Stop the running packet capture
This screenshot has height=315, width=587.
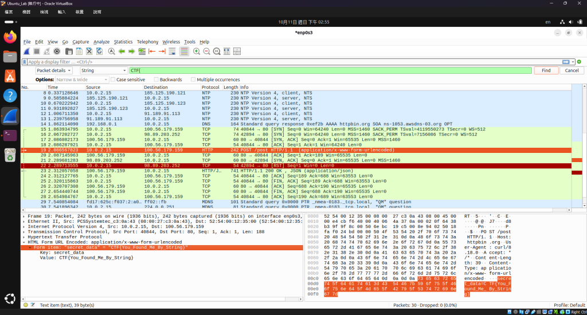pos(37,51)
